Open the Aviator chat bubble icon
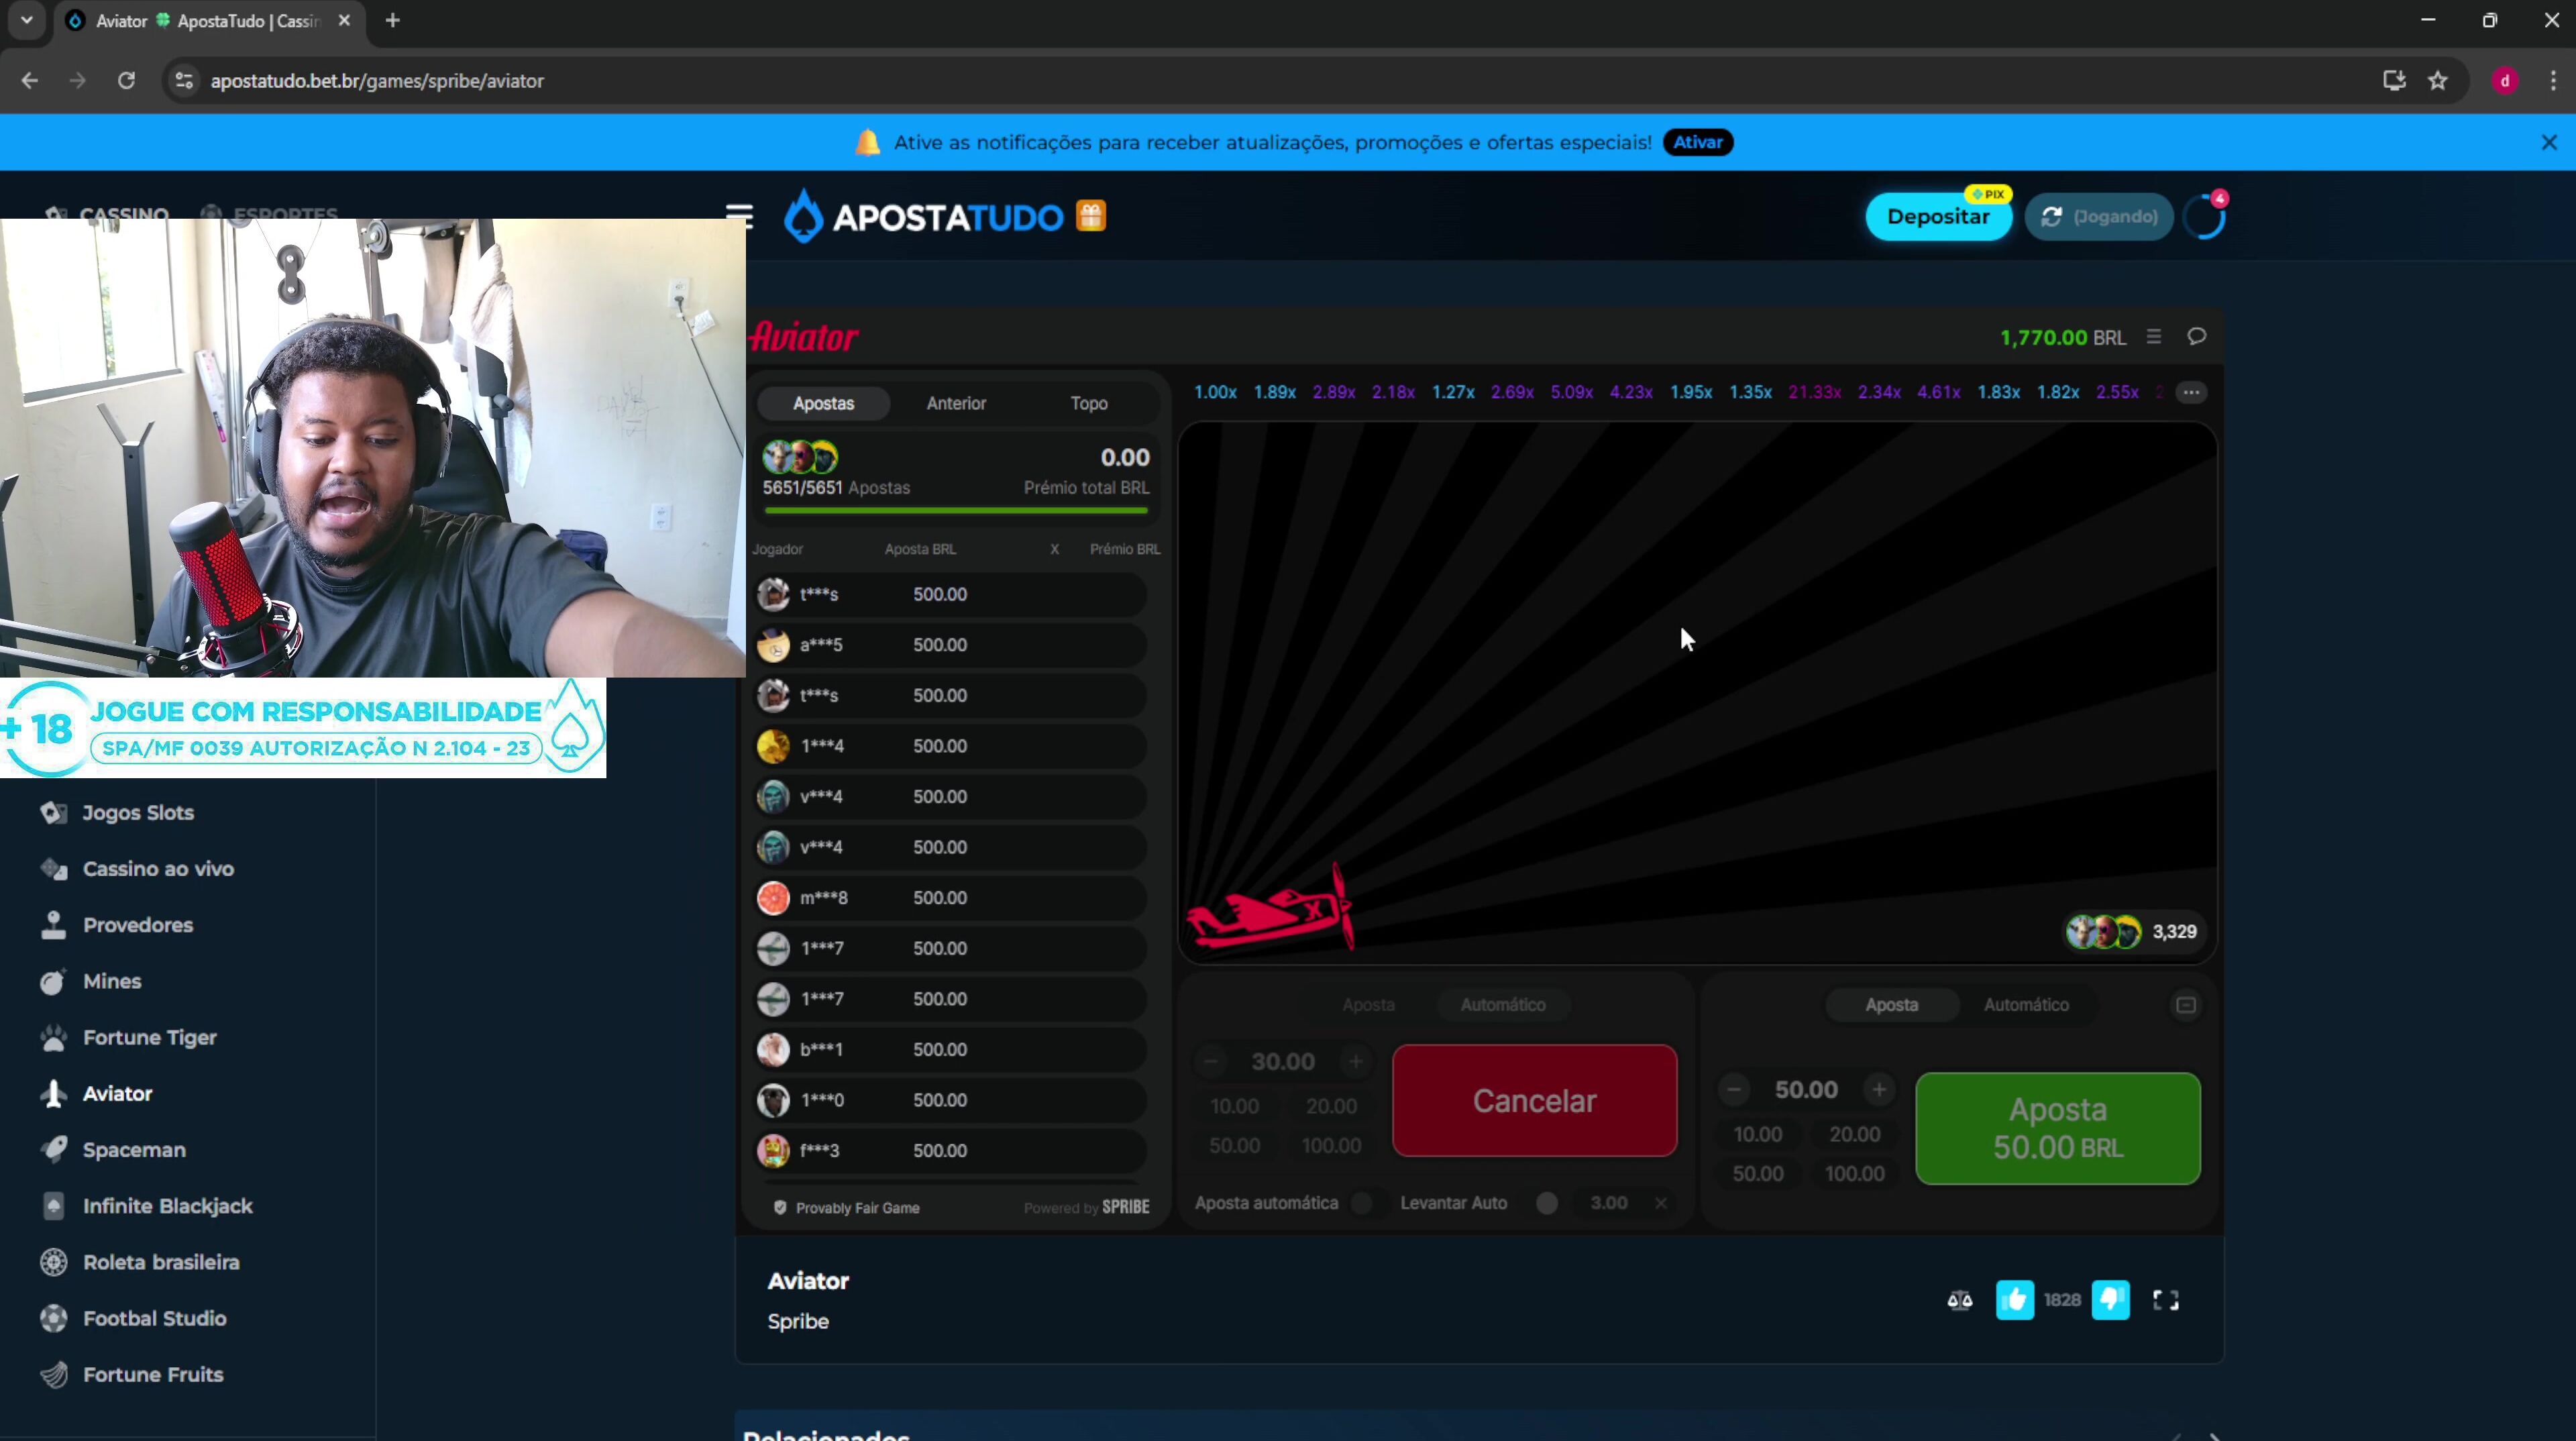 (2196, 336)
